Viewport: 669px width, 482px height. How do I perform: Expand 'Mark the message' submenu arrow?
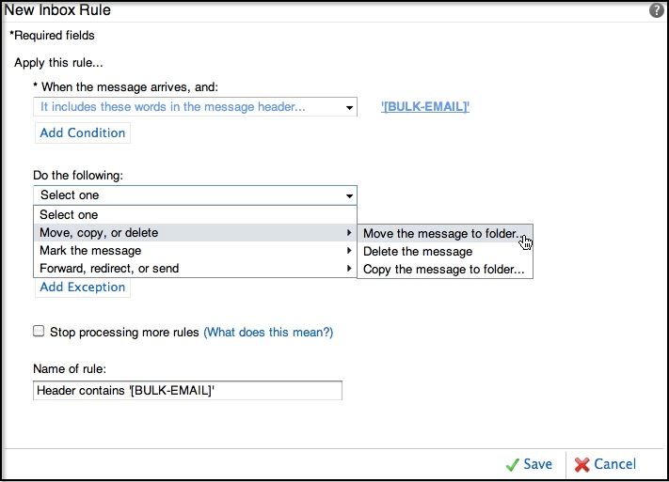[x=349, y=251]
